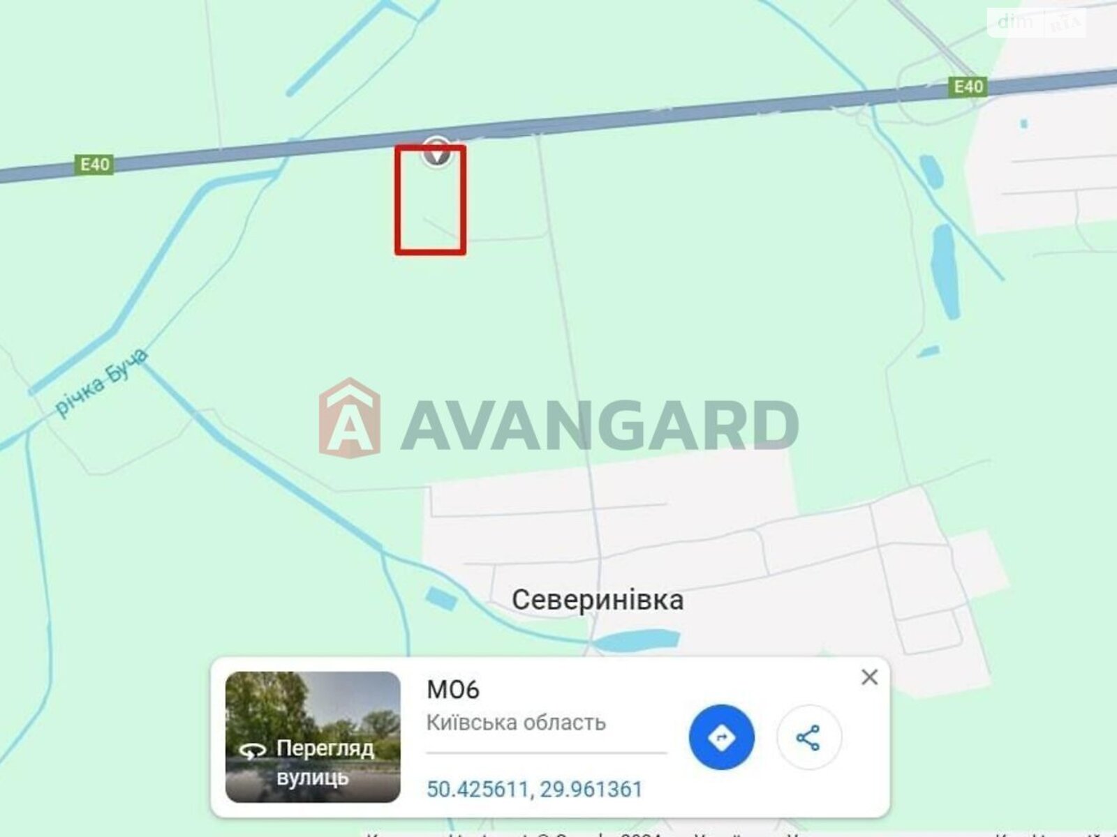The image size is (1117, 837).
Task: Click the AVANGARD logo watermark
Action: [x=558, y=419]
